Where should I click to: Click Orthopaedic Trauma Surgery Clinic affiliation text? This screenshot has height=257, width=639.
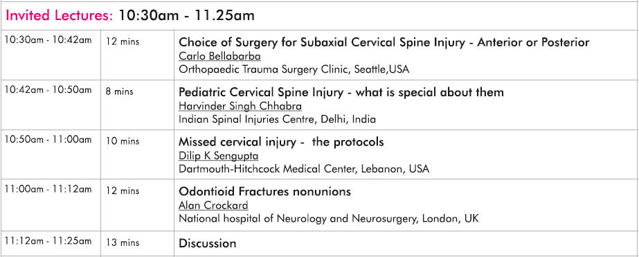pos(294,69)
